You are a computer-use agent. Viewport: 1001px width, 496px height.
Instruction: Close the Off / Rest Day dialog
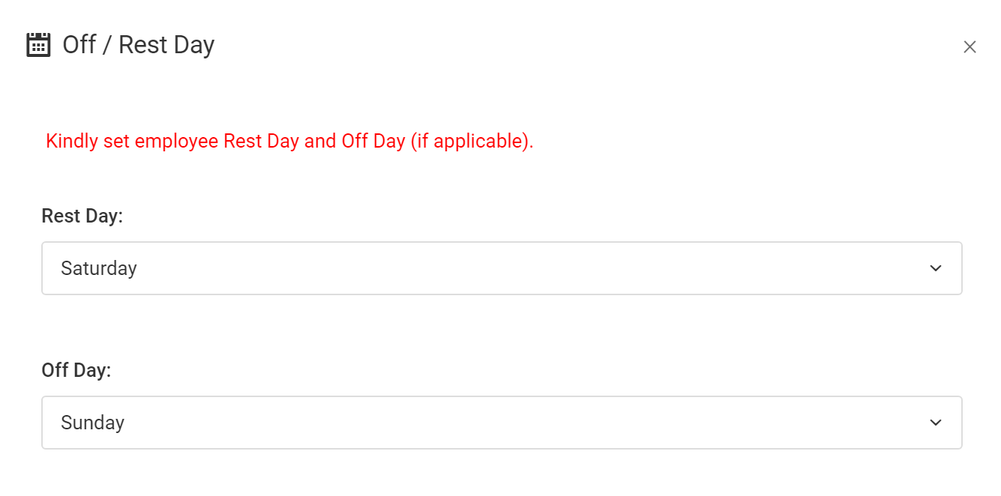click(970, 47)
